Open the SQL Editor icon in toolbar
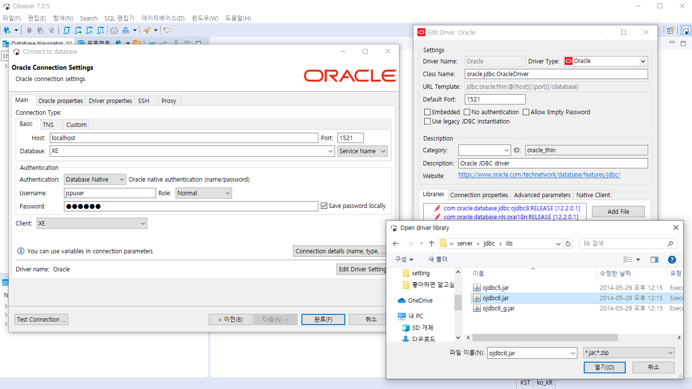 point(67,30)
